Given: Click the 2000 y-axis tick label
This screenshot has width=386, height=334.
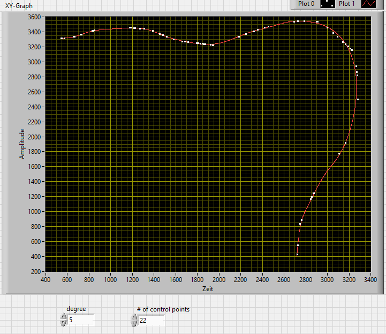Looking at the screenshot, I should click(34, 137).
